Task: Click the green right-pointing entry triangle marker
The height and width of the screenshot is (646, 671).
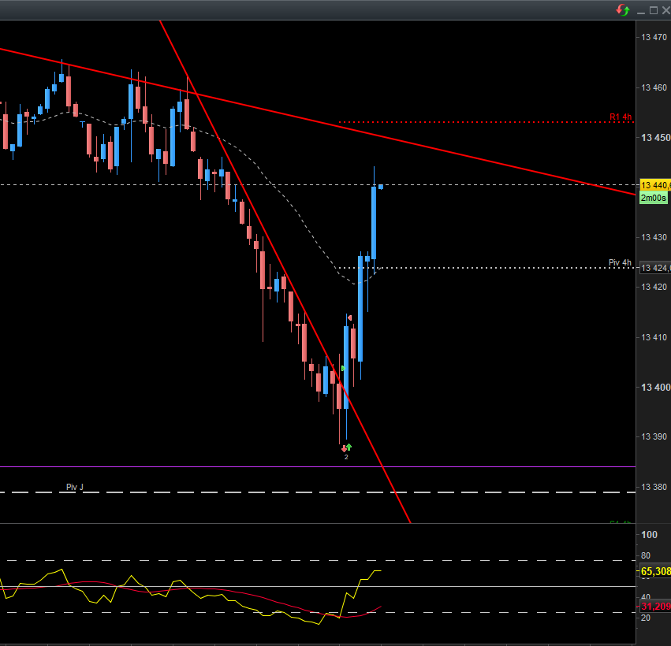Action: 343,368
